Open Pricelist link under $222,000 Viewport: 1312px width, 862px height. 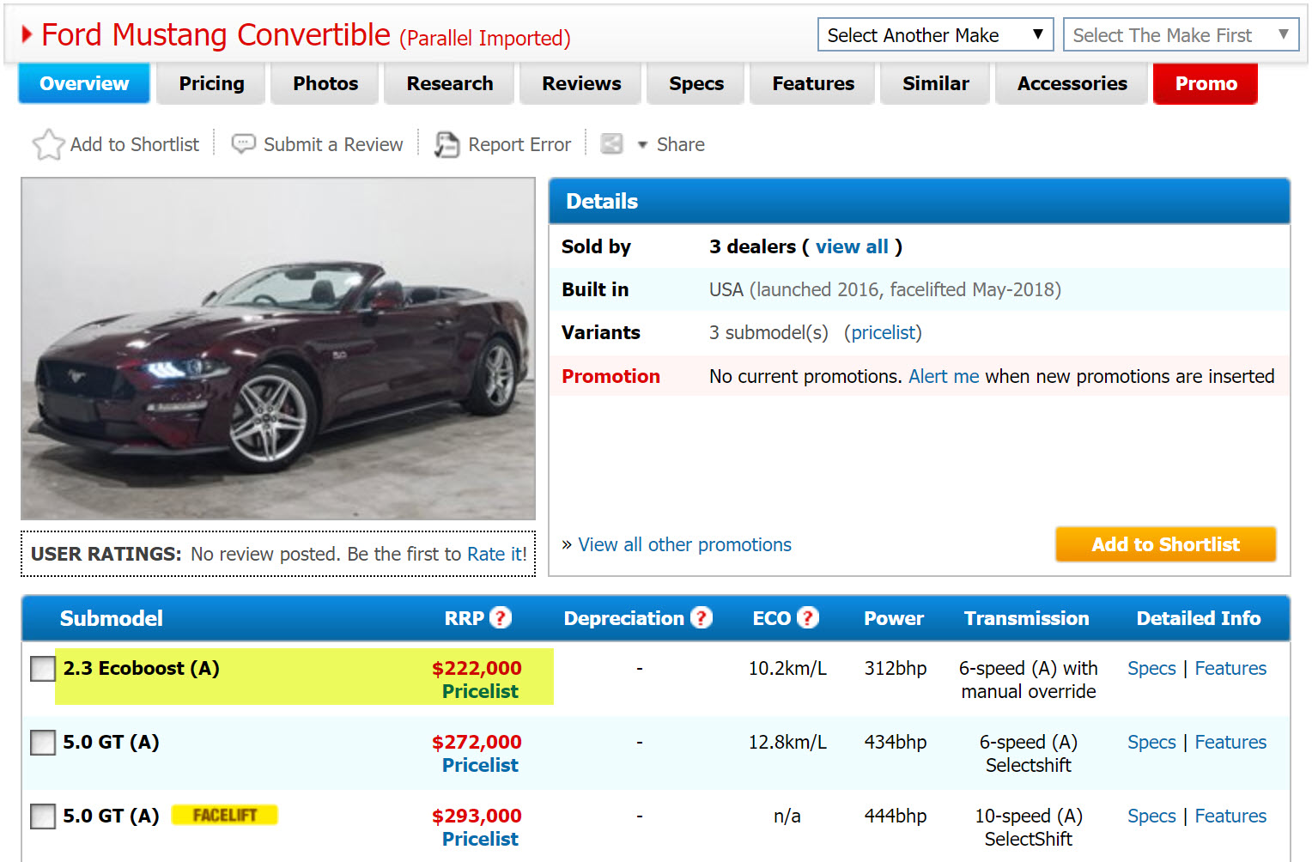pyautogui.click(x=480, y=691)
